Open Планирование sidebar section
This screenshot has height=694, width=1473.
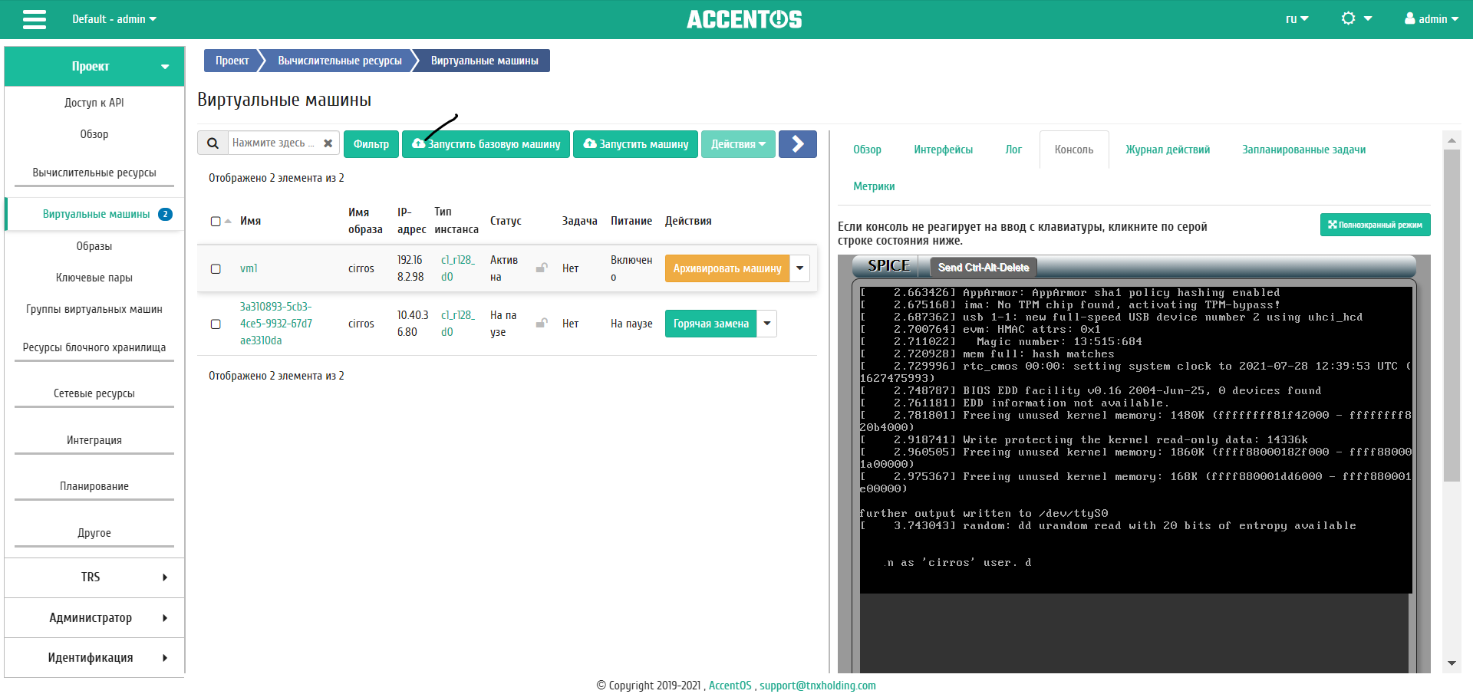tap(94, 486)
